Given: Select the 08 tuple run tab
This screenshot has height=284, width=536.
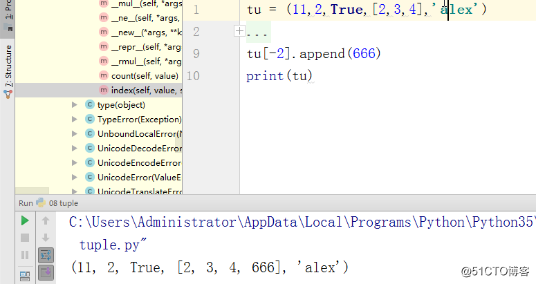Looking at the screenshot, I should (64, 203).
